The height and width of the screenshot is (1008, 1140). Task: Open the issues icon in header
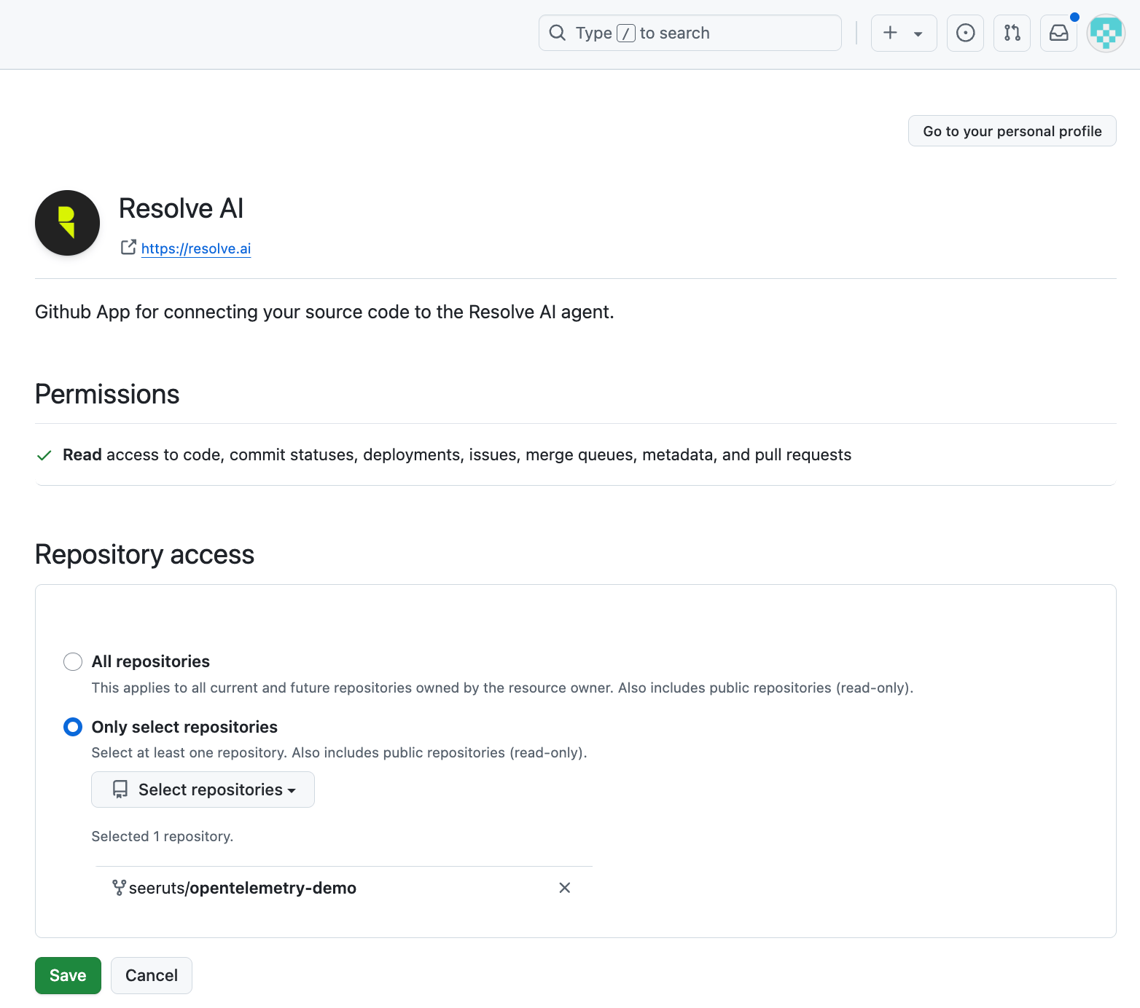[965, 33]
